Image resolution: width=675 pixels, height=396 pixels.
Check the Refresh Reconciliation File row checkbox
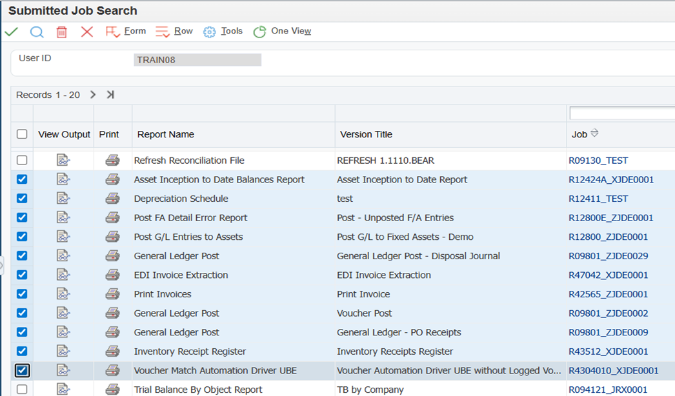22,160
